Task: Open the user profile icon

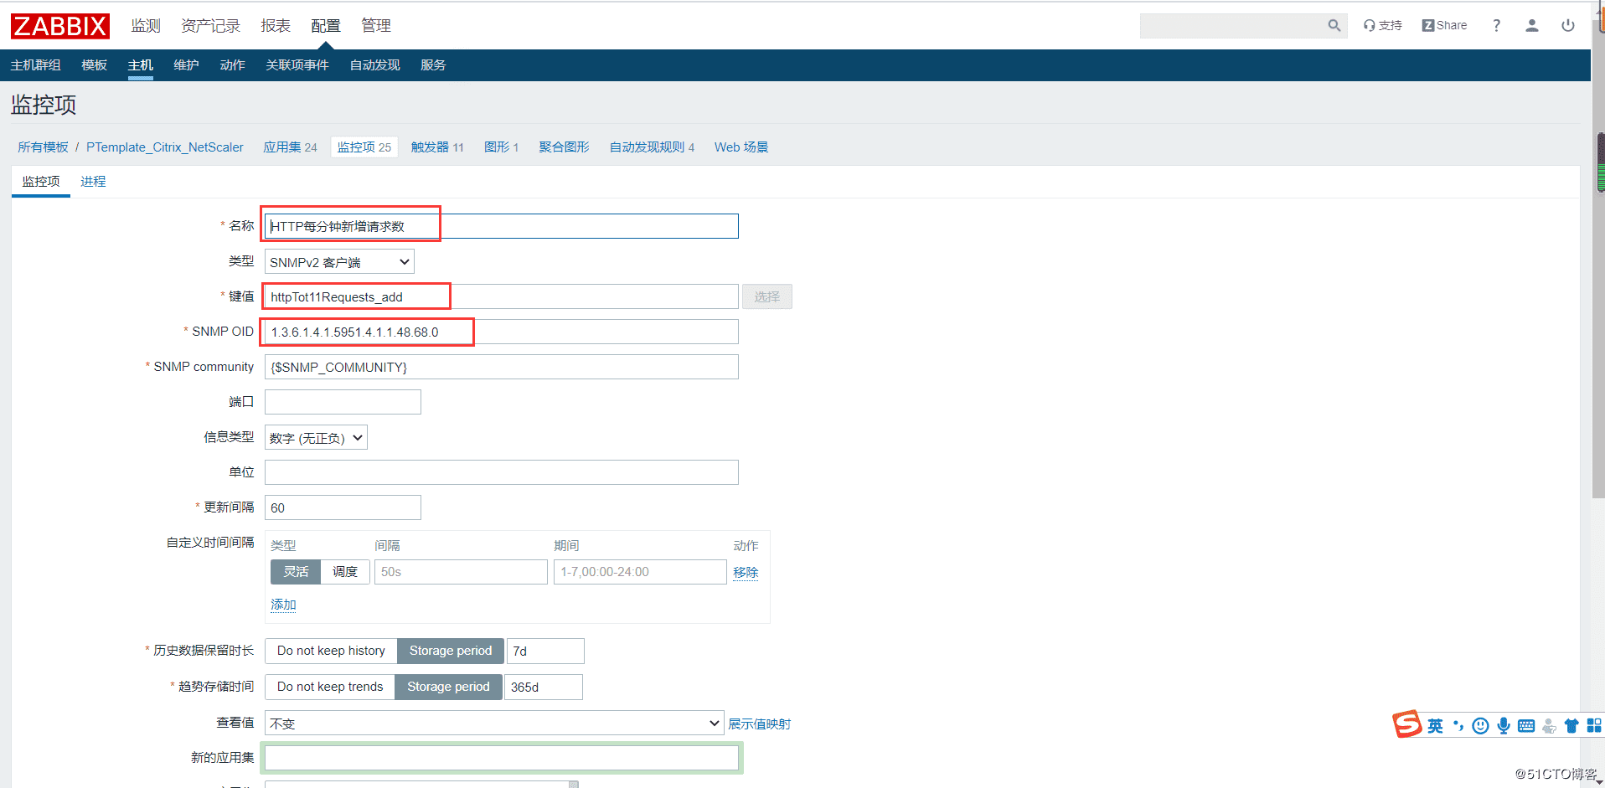Action: point(1531,26)
